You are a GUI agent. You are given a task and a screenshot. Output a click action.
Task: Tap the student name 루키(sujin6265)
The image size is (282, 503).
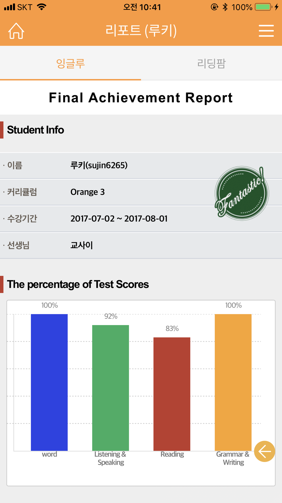click(x=99, y=165)
